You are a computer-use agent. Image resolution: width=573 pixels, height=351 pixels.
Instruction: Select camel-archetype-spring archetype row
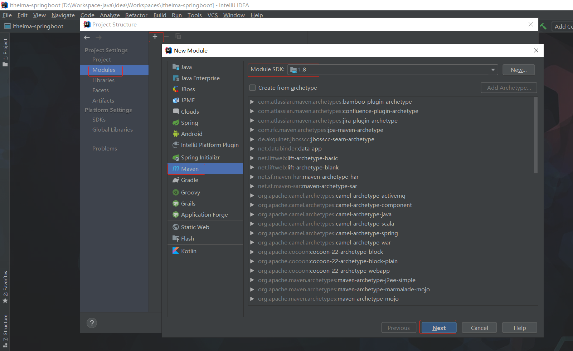pyautogui.click(x=391, y=233)
